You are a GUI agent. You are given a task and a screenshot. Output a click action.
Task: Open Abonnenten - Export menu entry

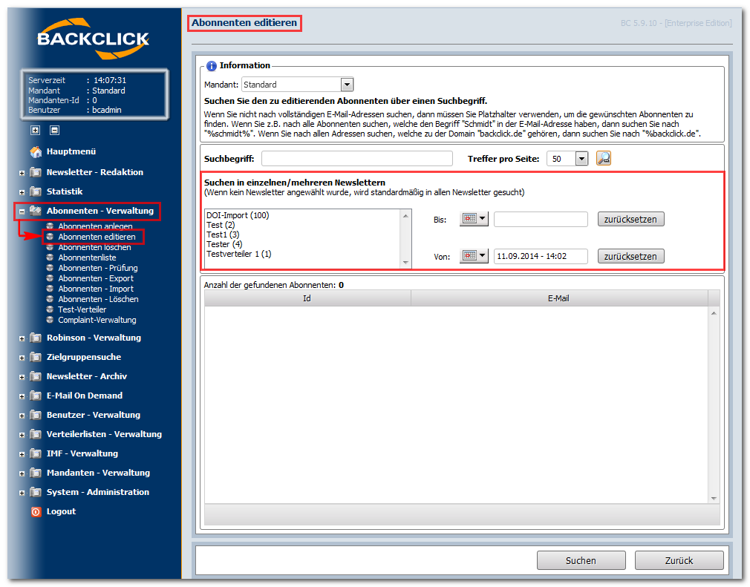(x=96, y=278)
